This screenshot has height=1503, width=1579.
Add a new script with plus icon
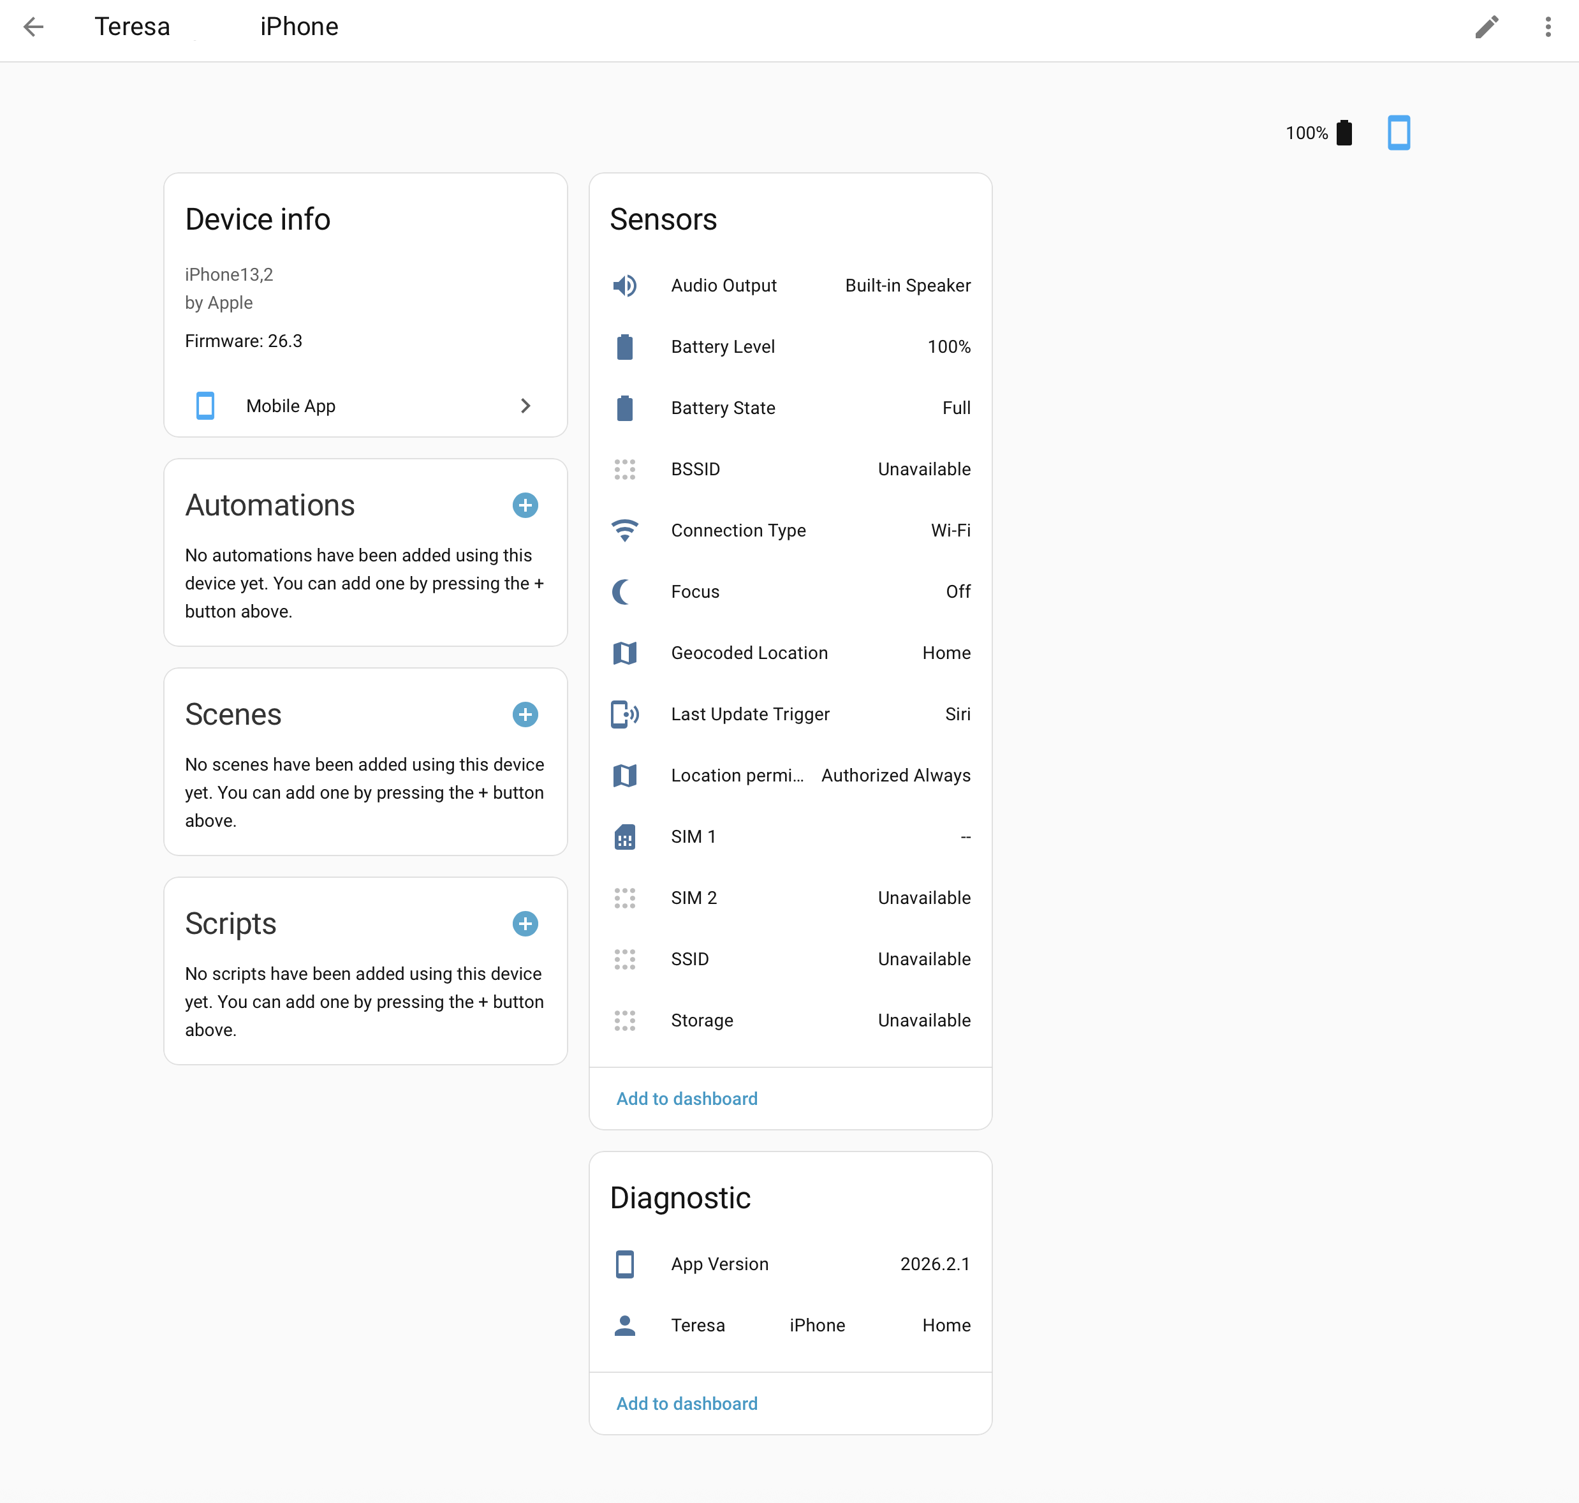coord(525,924)
